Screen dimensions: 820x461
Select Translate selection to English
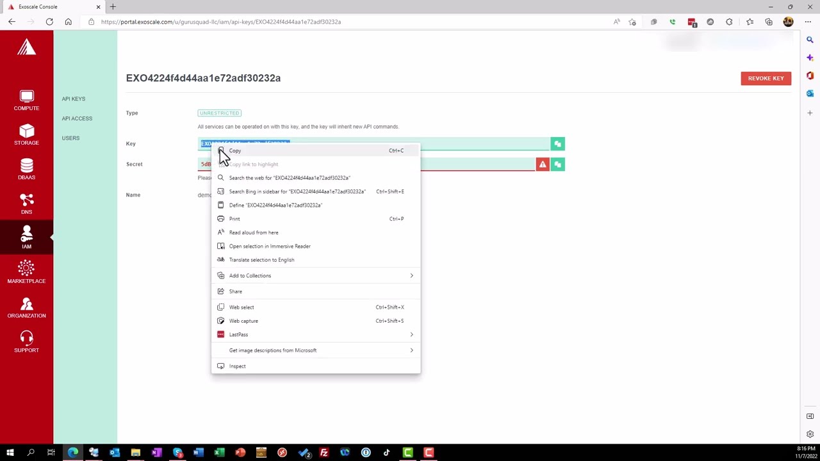coord(316,260)
